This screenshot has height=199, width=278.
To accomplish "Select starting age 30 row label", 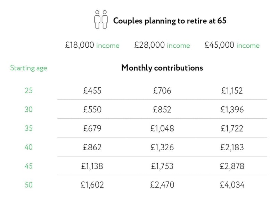I will pyautogui.click(x=28, y=110).
